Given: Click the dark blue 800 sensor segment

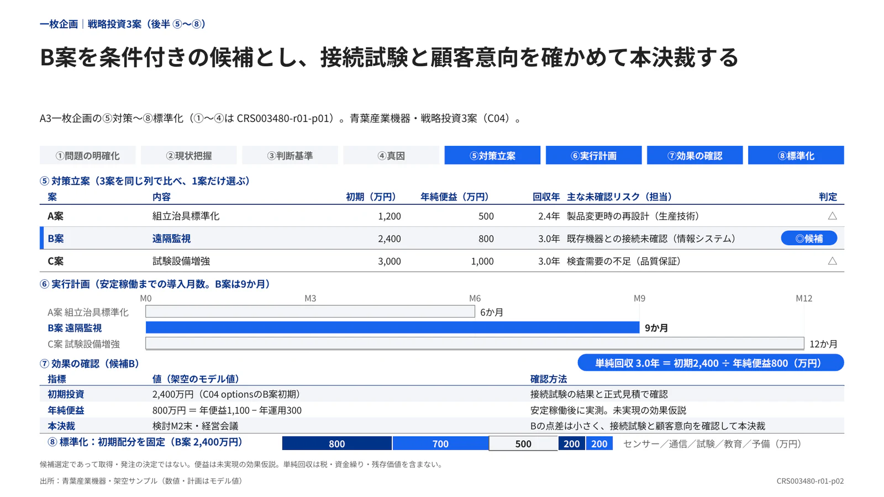Looking at the screenshot, I should click(x=337, y=443).
